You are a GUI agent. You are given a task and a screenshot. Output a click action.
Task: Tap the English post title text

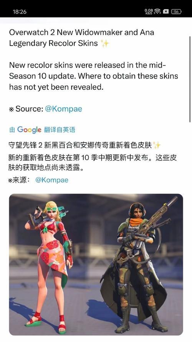(81, 38)
